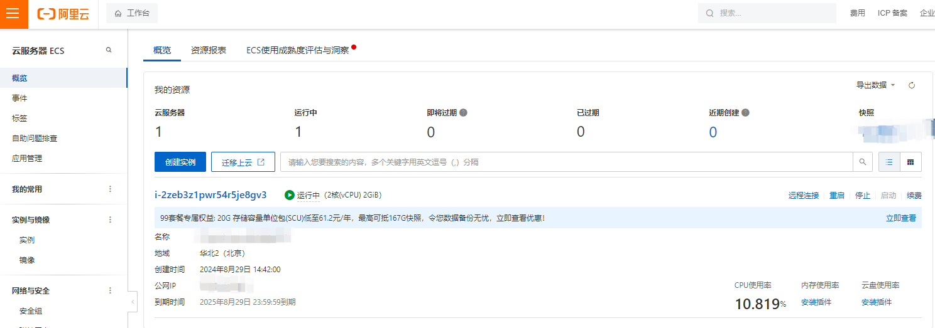Click the 重启 link

pyautogui.click(x=837, y=196)
